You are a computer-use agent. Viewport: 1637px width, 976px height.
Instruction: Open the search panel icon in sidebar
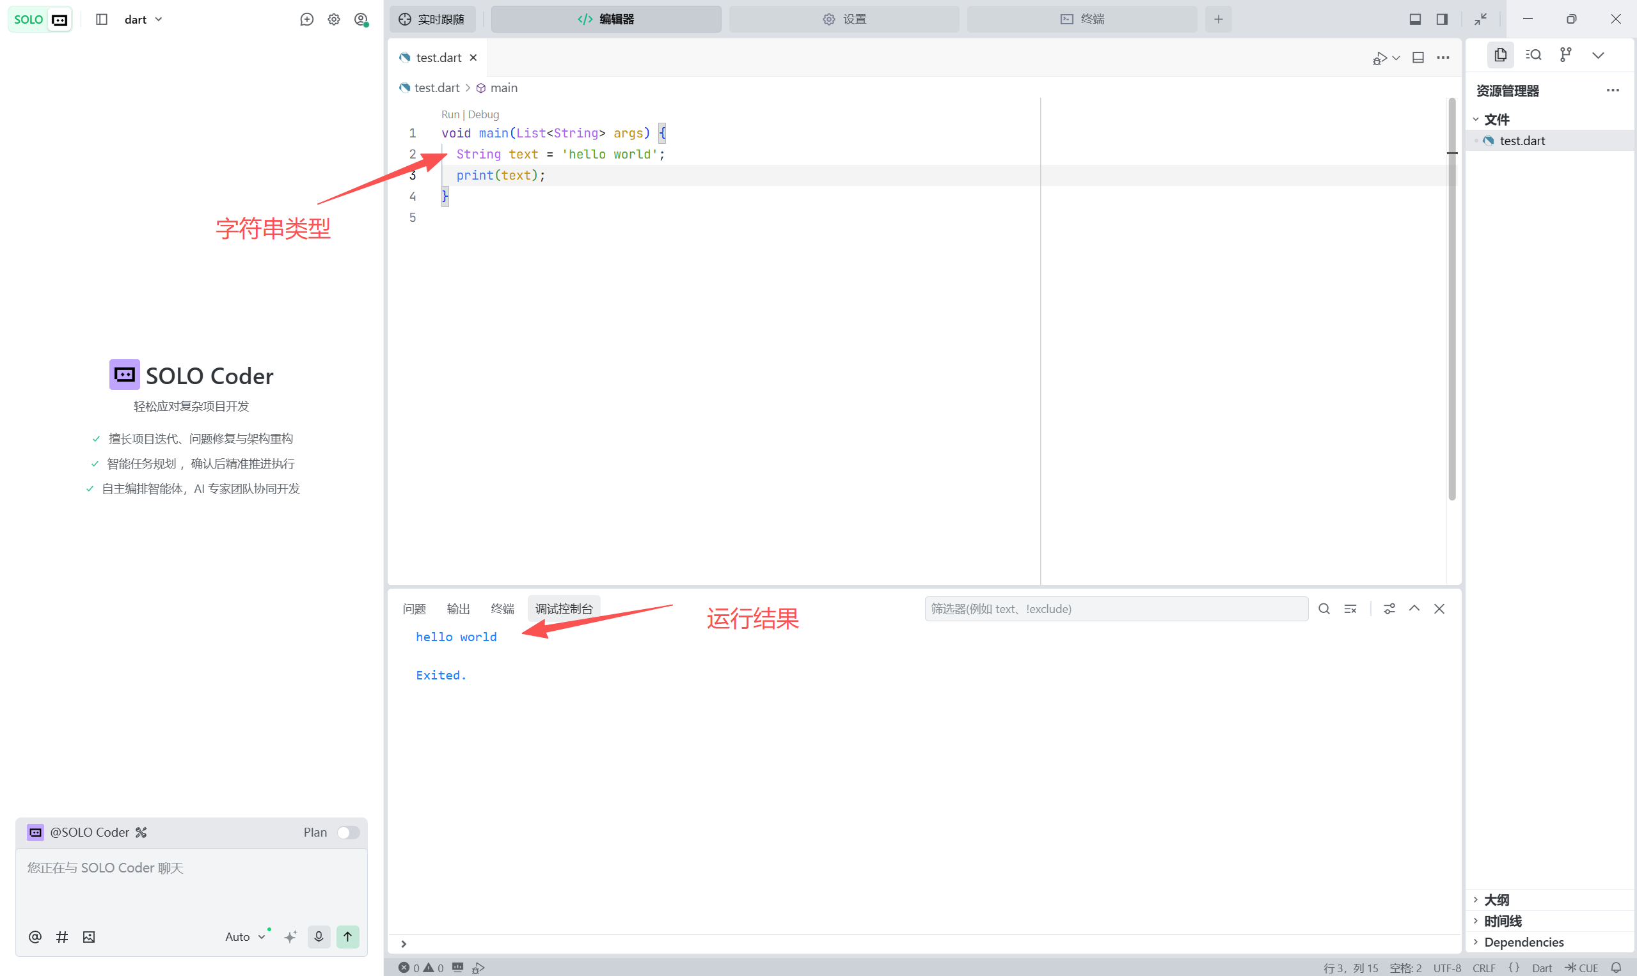point(1533,54)
